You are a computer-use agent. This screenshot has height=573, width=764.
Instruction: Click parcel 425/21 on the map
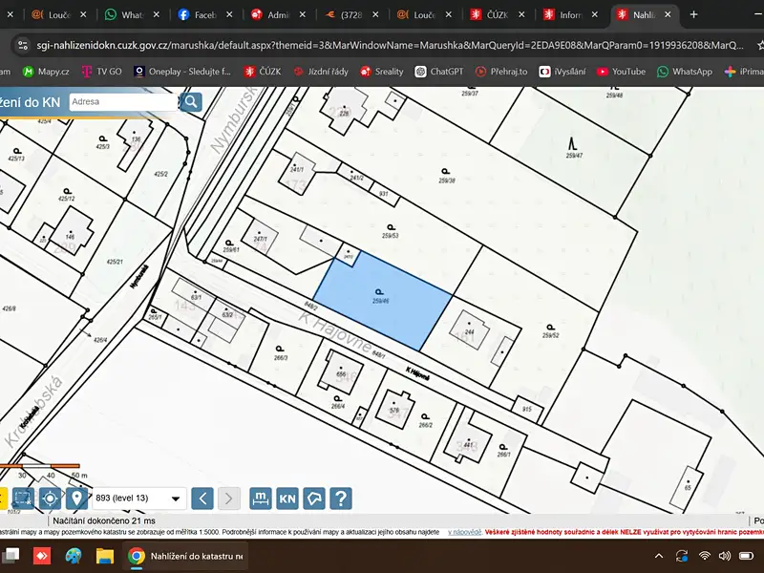[x=115, y=262]
